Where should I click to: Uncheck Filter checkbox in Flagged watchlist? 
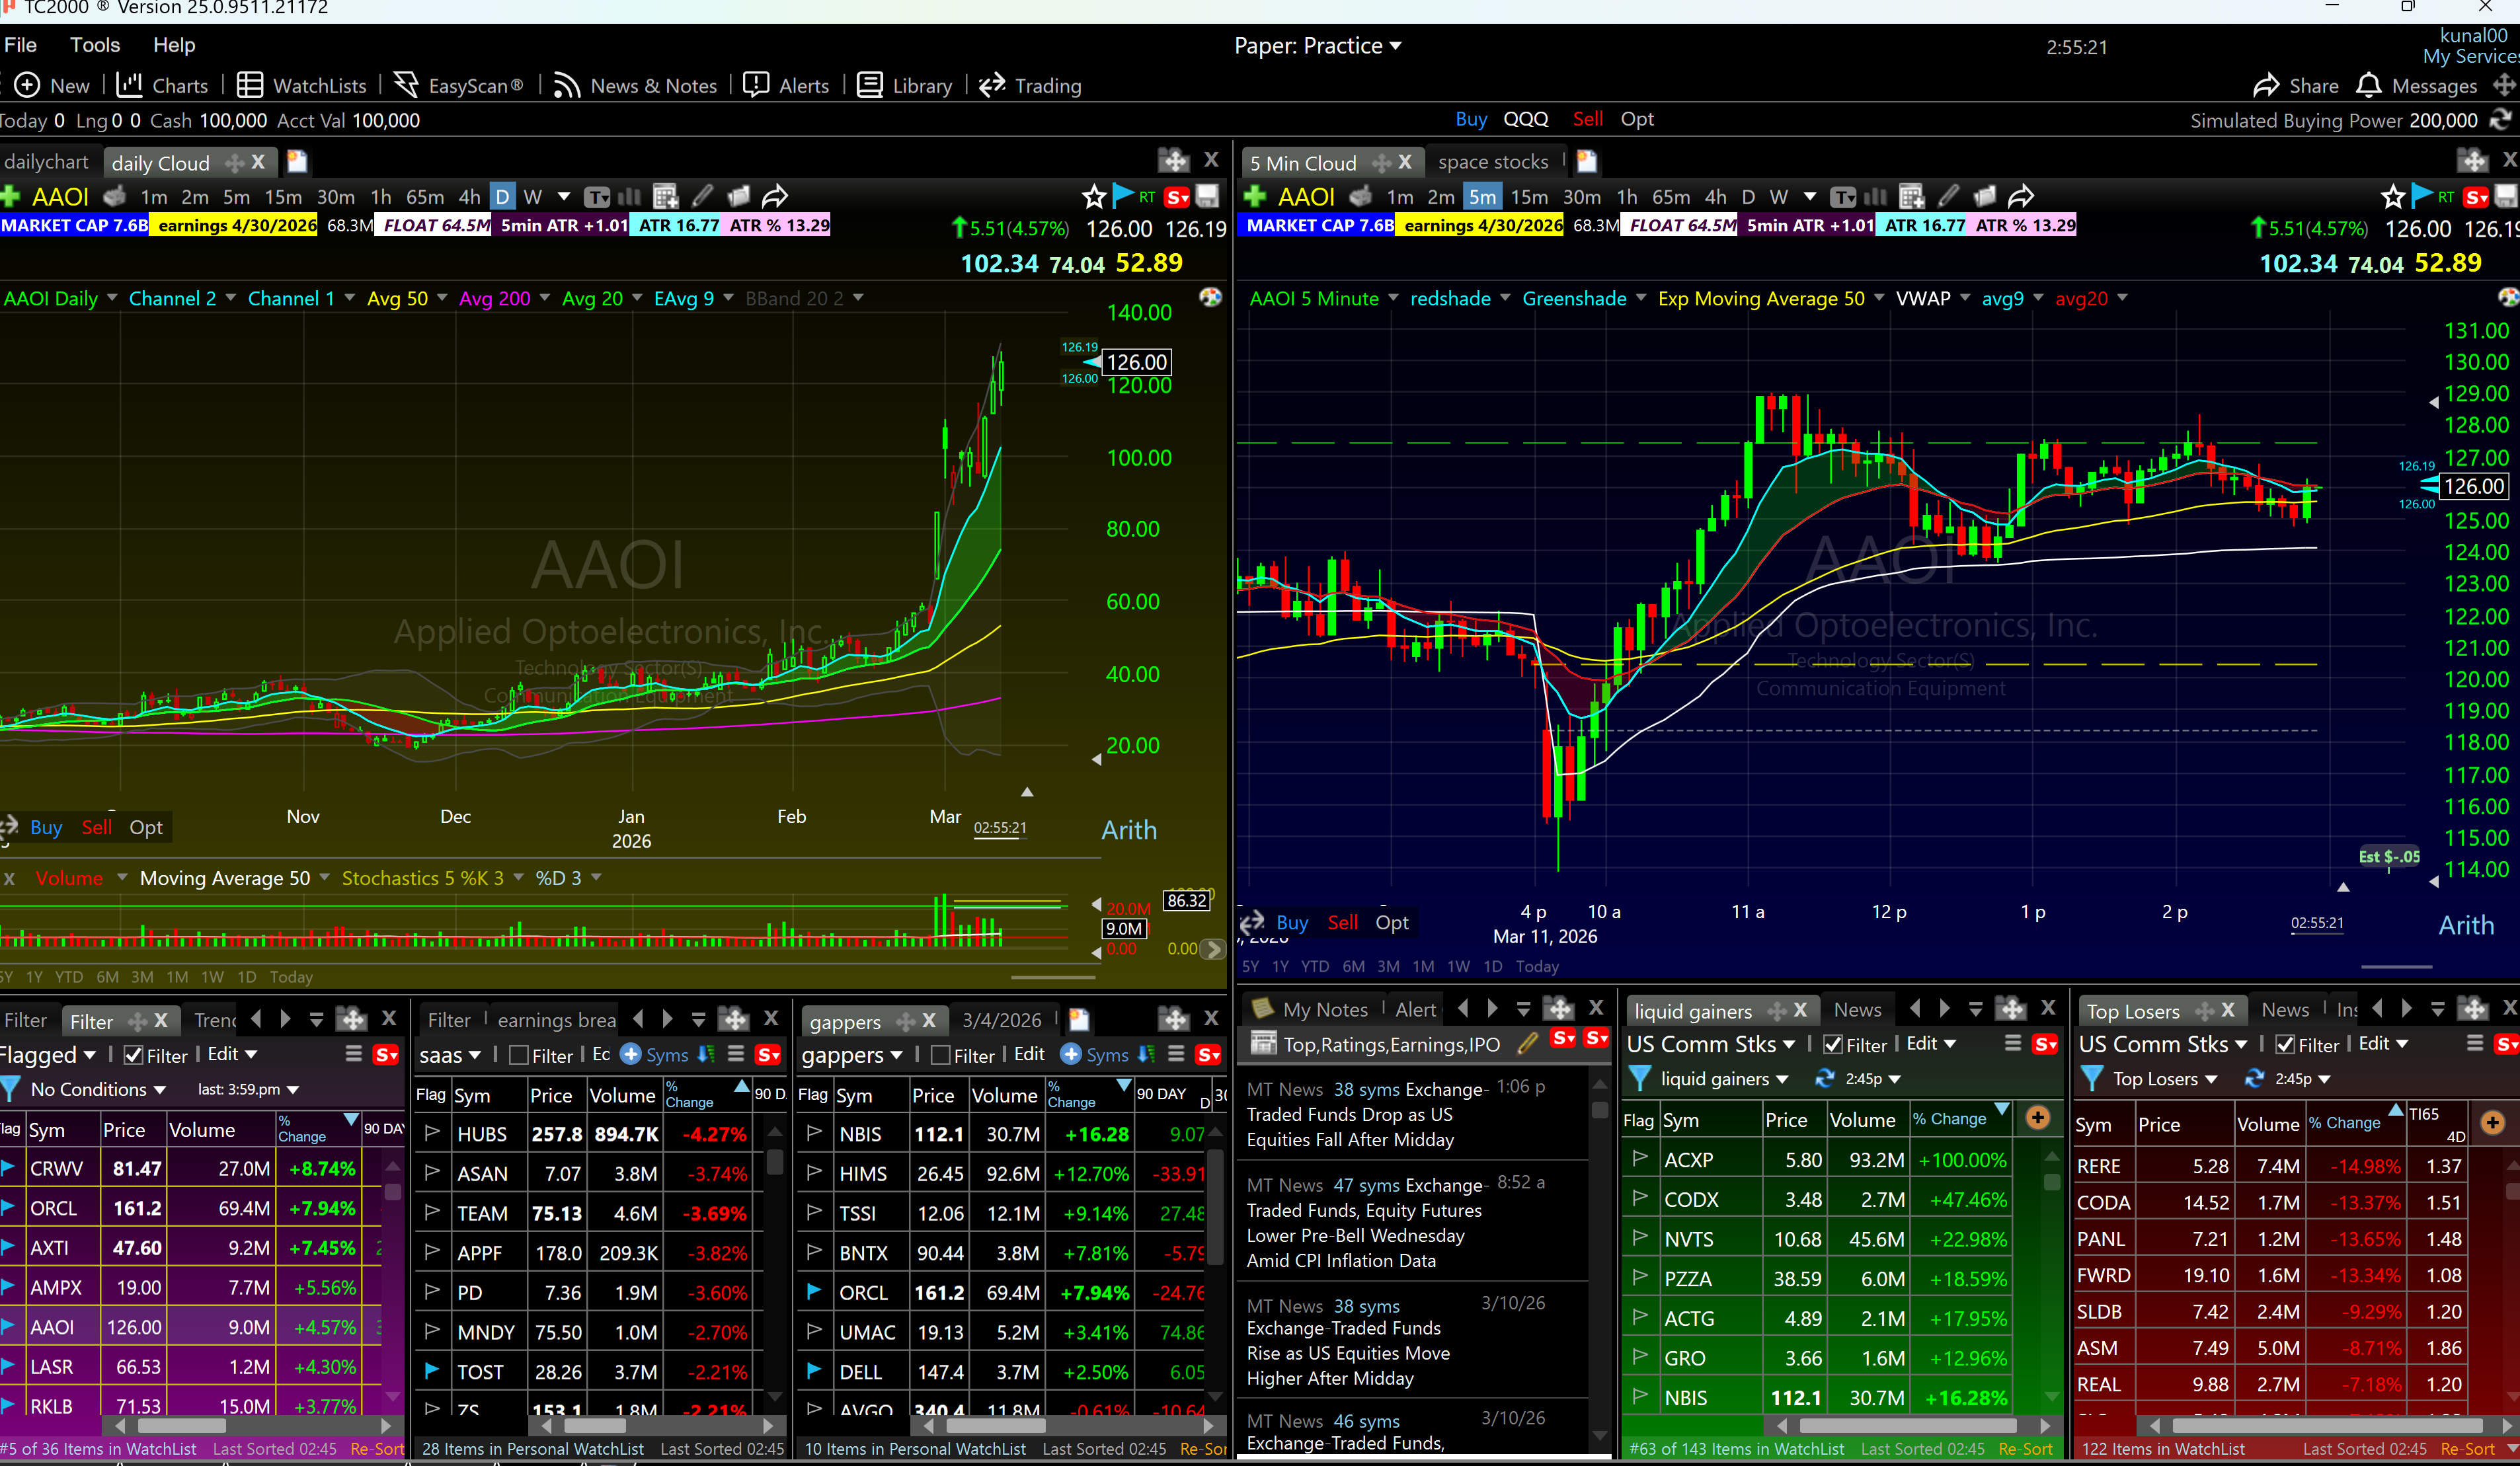point(133,1056)
